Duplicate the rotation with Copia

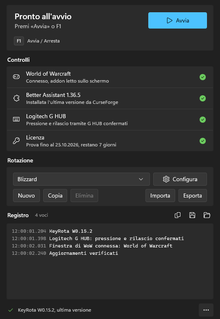click(x=55, y=195)
